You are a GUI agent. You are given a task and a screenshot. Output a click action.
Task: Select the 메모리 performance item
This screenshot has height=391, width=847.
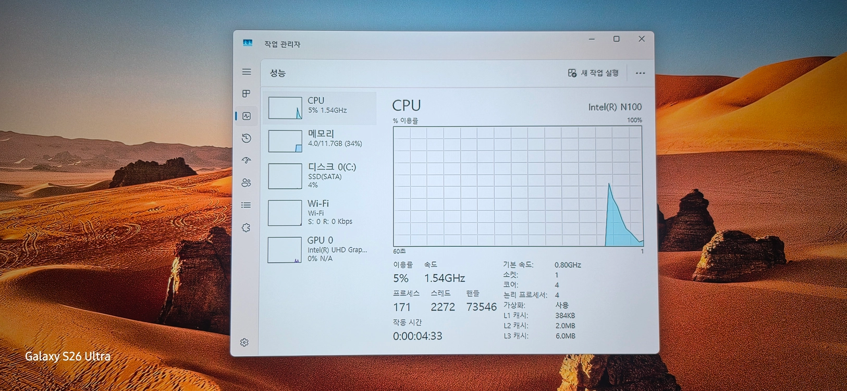tap(320, 141)
